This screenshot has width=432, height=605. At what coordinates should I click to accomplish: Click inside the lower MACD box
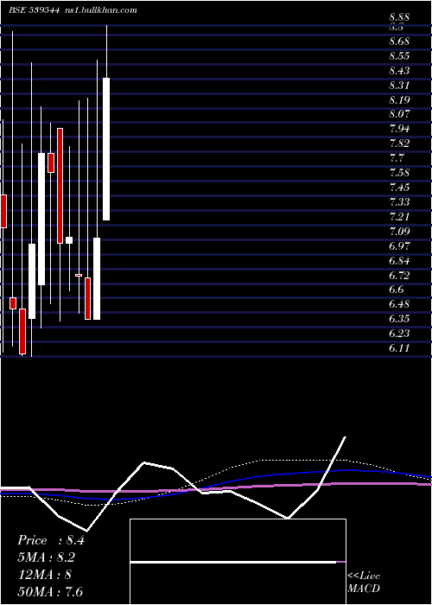pos(238,583)
